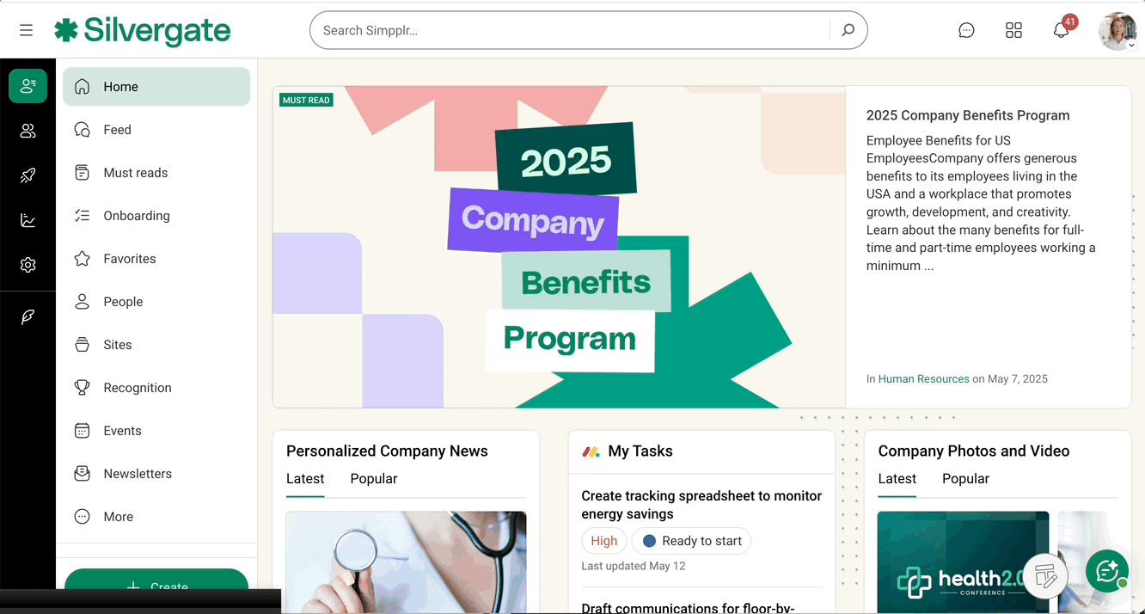
Task: Open the settings gear in left rail
Action: tap(28, 265)
